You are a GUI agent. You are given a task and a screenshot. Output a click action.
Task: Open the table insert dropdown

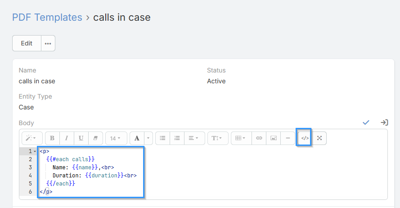point(241,138)
